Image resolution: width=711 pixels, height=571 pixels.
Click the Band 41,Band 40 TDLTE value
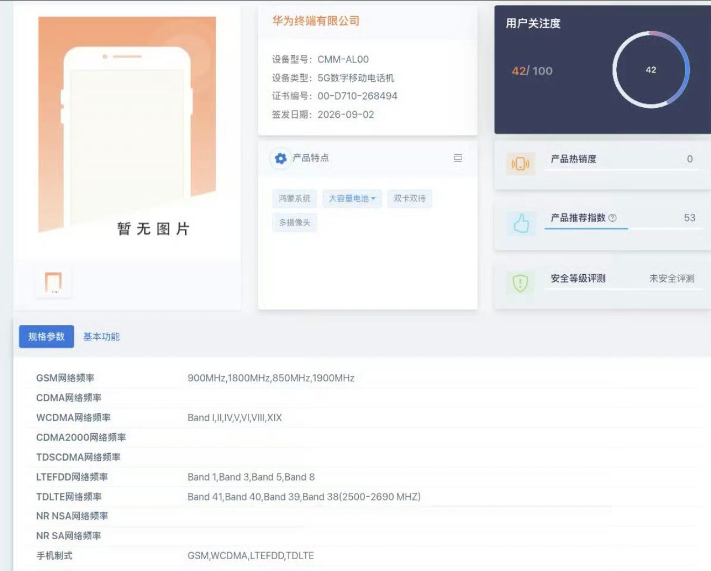coord(304,497)
